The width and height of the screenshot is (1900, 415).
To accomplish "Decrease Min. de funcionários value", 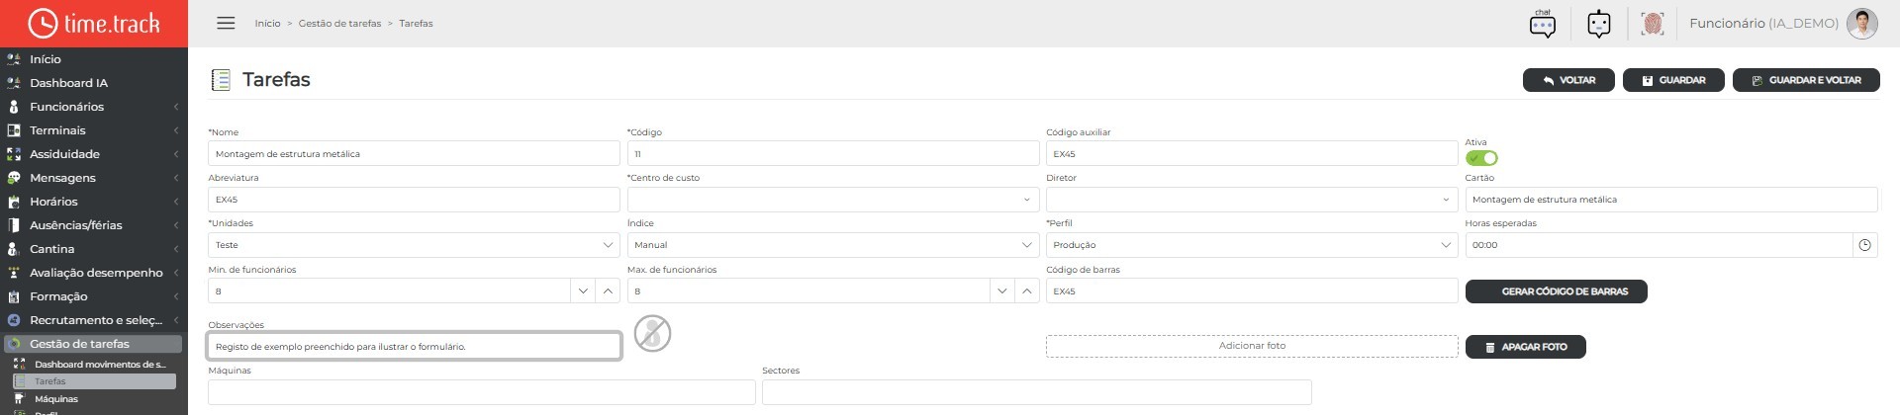I will tap(583, 291).
